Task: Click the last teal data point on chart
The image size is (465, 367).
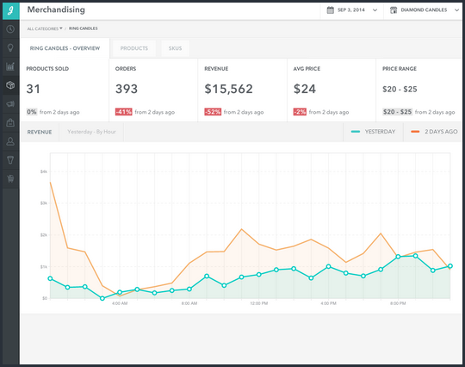Action: tap(450, 266)
